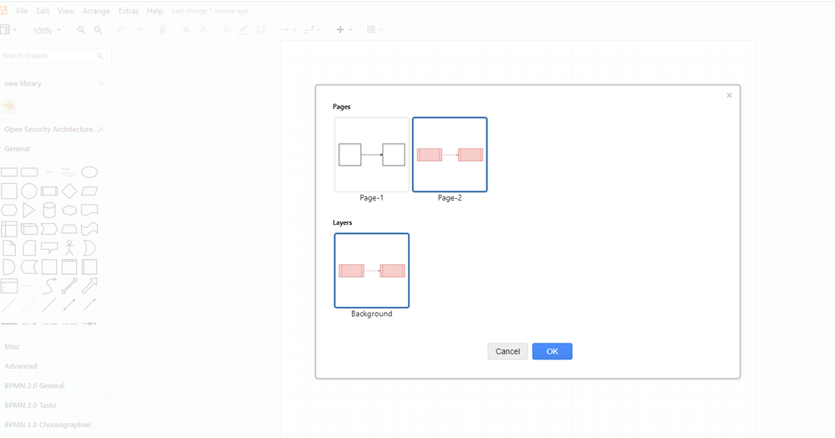Expand the Advanced shapes section
Screen dimensions: 835x438
20,366
